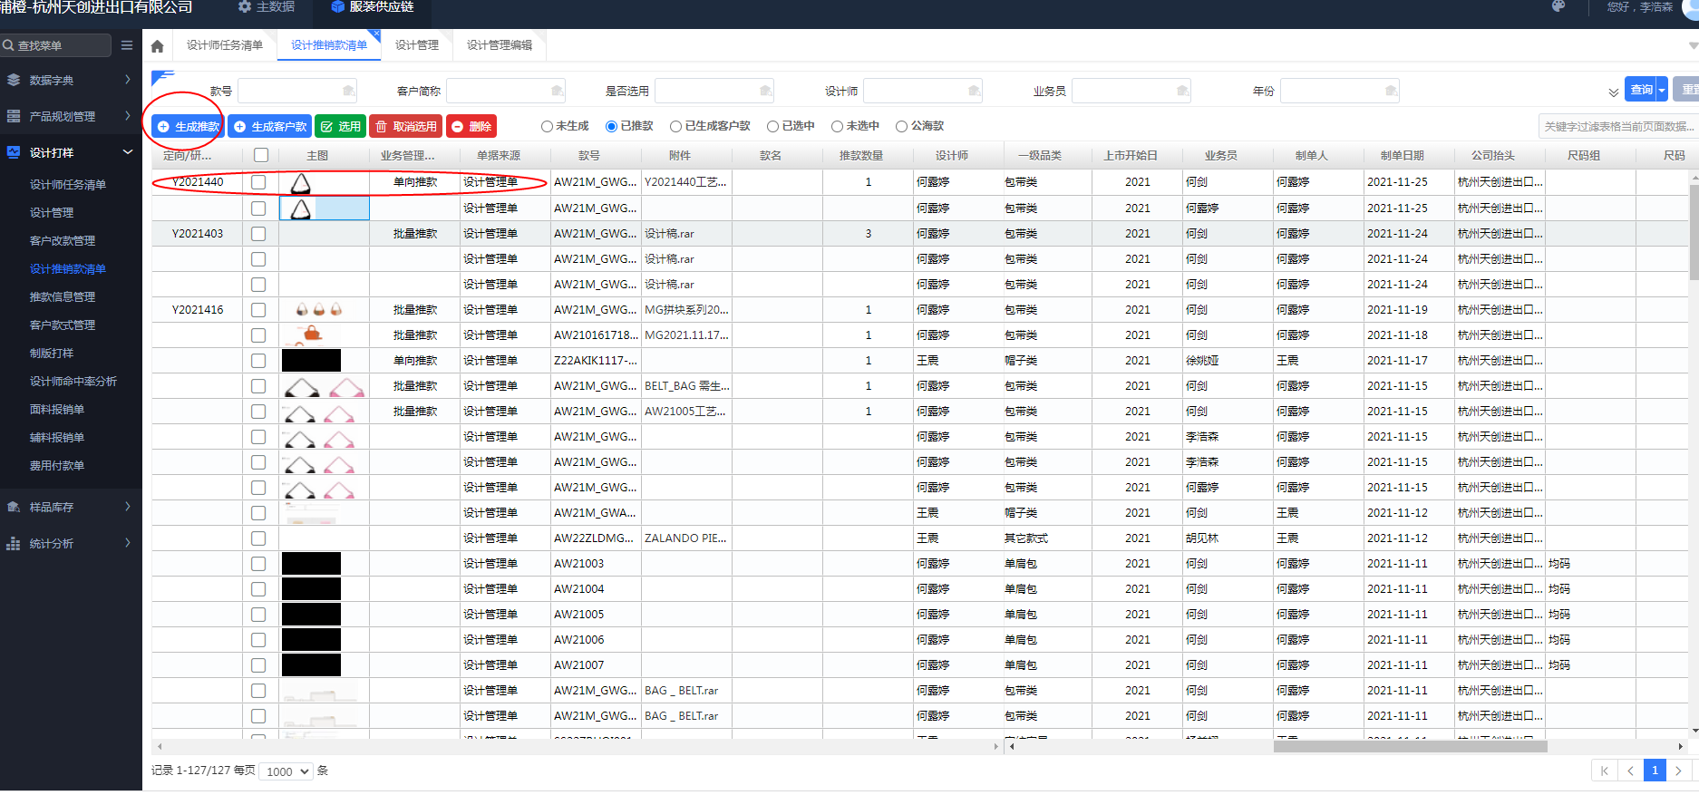Click the 统计分析 chart icon
This screenshot has height=795, width=1699.
(x=14, y=543)
